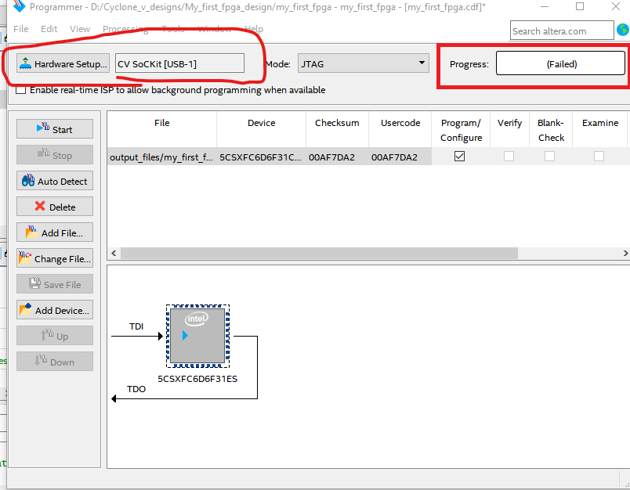Screen dimensions: 630x490
Task: Select the 5CSXFC6D6F31C... device cell
Action: click(261, 157)
